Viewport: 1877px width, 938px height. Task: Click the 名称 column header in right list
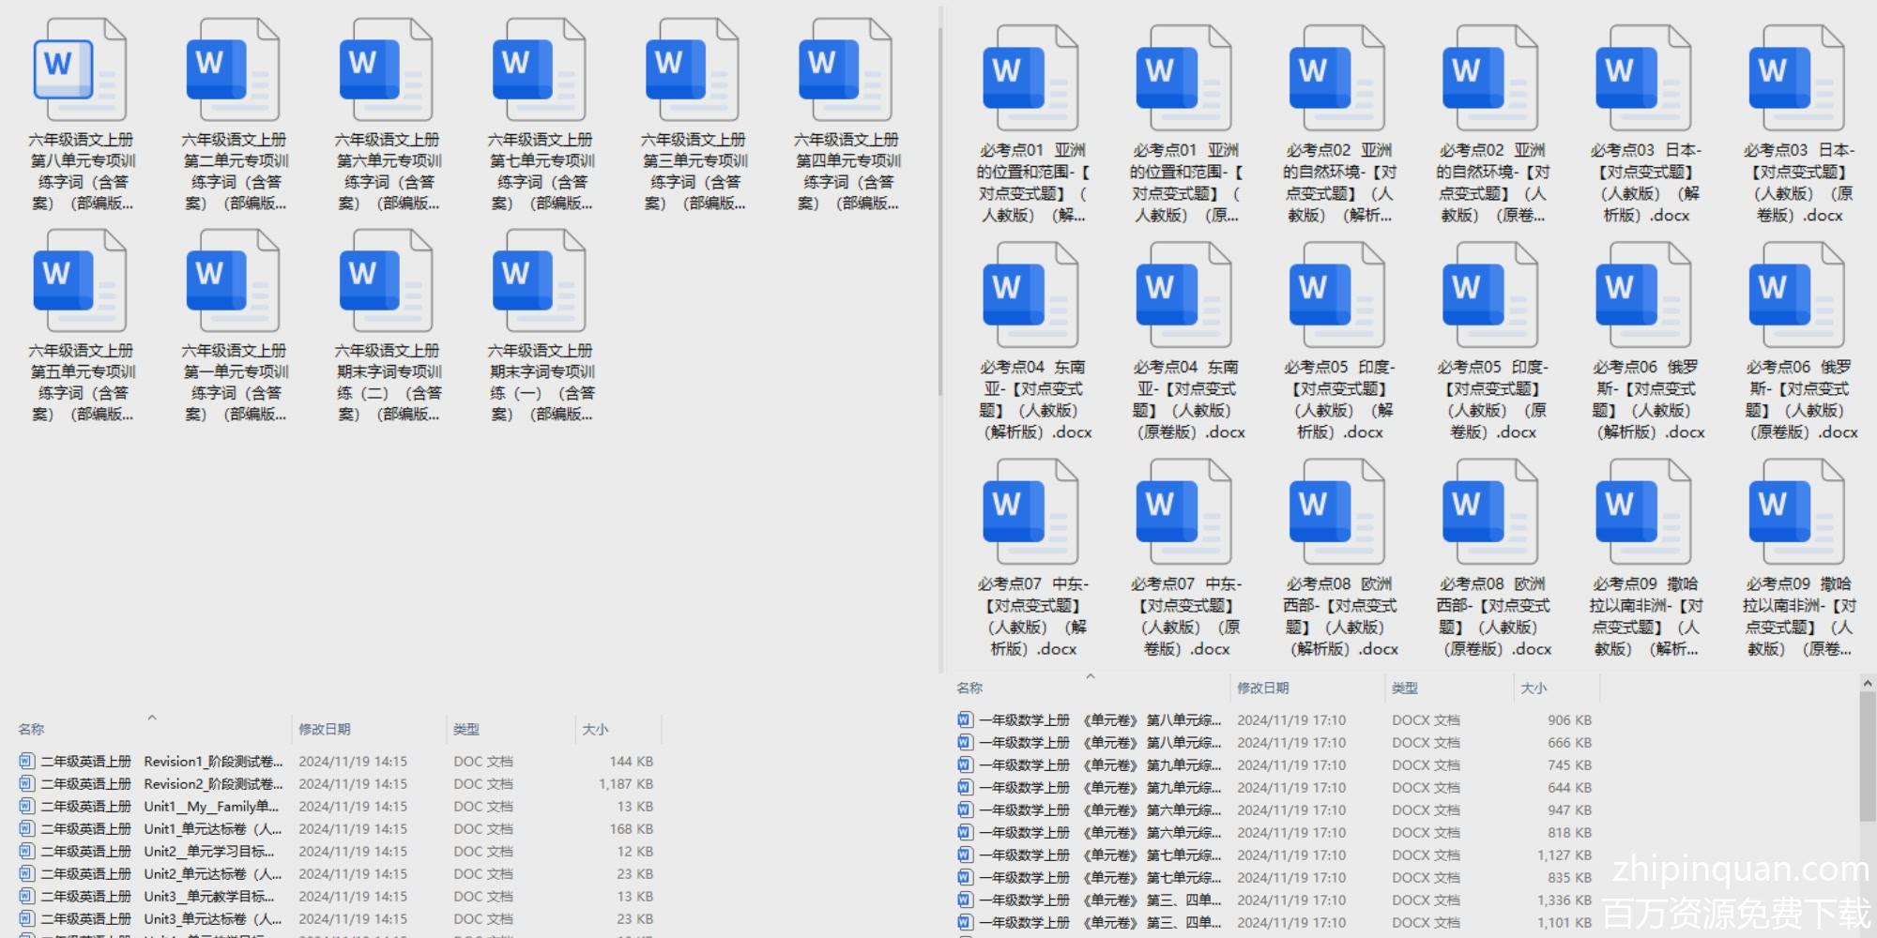click(969, 688)
